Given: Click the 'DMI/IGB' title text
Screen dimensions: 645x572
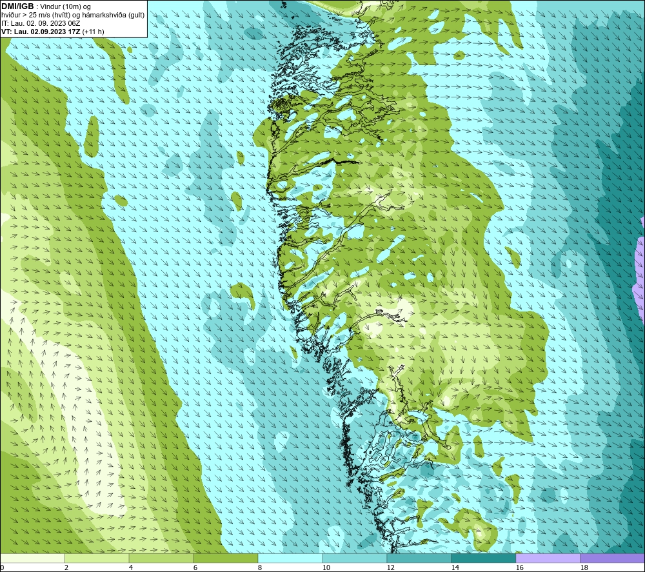Looking at the screenshot, I should (17, 6).
